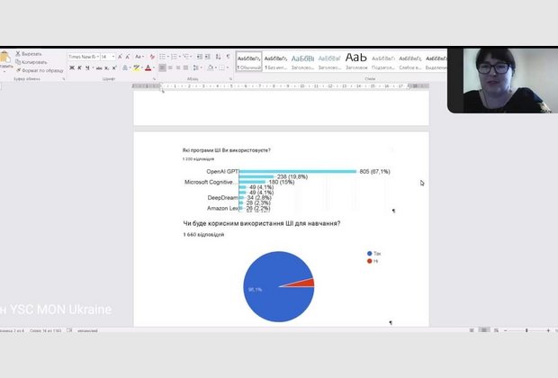
Task: Apply text highlight color
Action: coord(136,67)
